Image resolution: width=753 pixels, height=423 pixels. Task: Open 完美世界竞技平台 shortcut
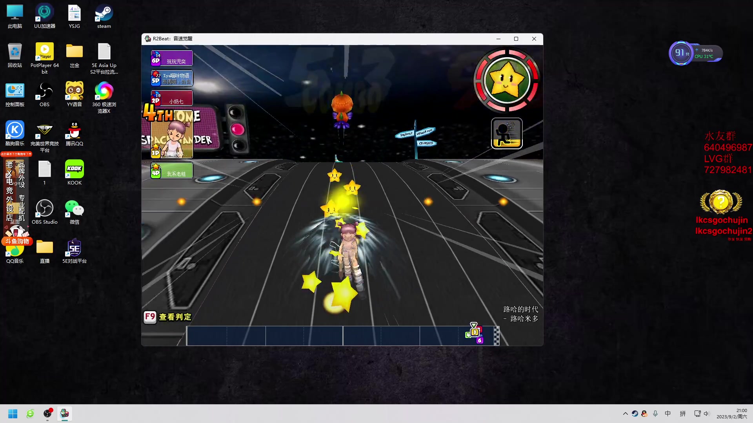(45, 137)
